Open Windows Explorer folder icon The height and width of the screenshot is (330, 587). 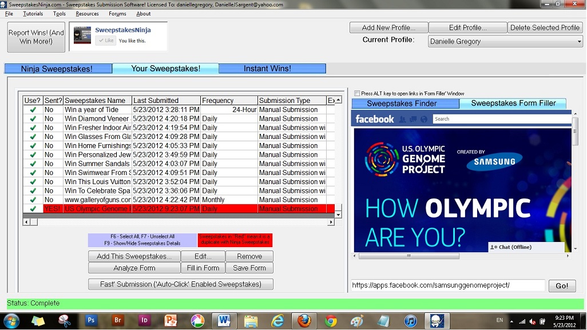tap(251, 321)
